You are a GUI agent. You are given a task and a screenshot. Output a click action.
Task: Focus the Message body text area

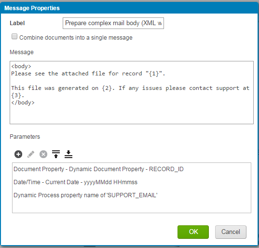132,92
